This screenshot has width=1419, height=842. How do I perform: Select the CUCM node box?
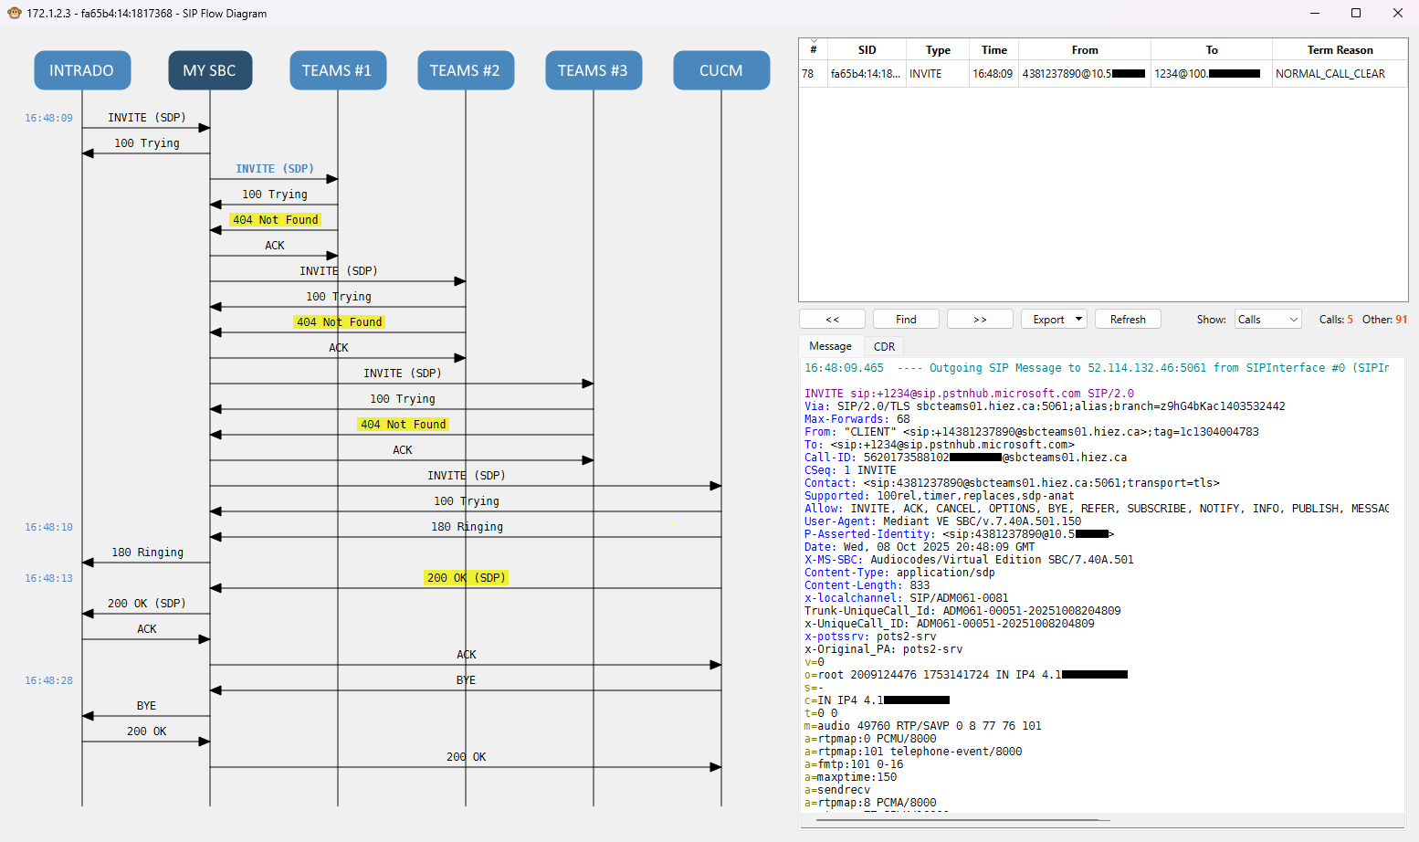pos(721,70)
